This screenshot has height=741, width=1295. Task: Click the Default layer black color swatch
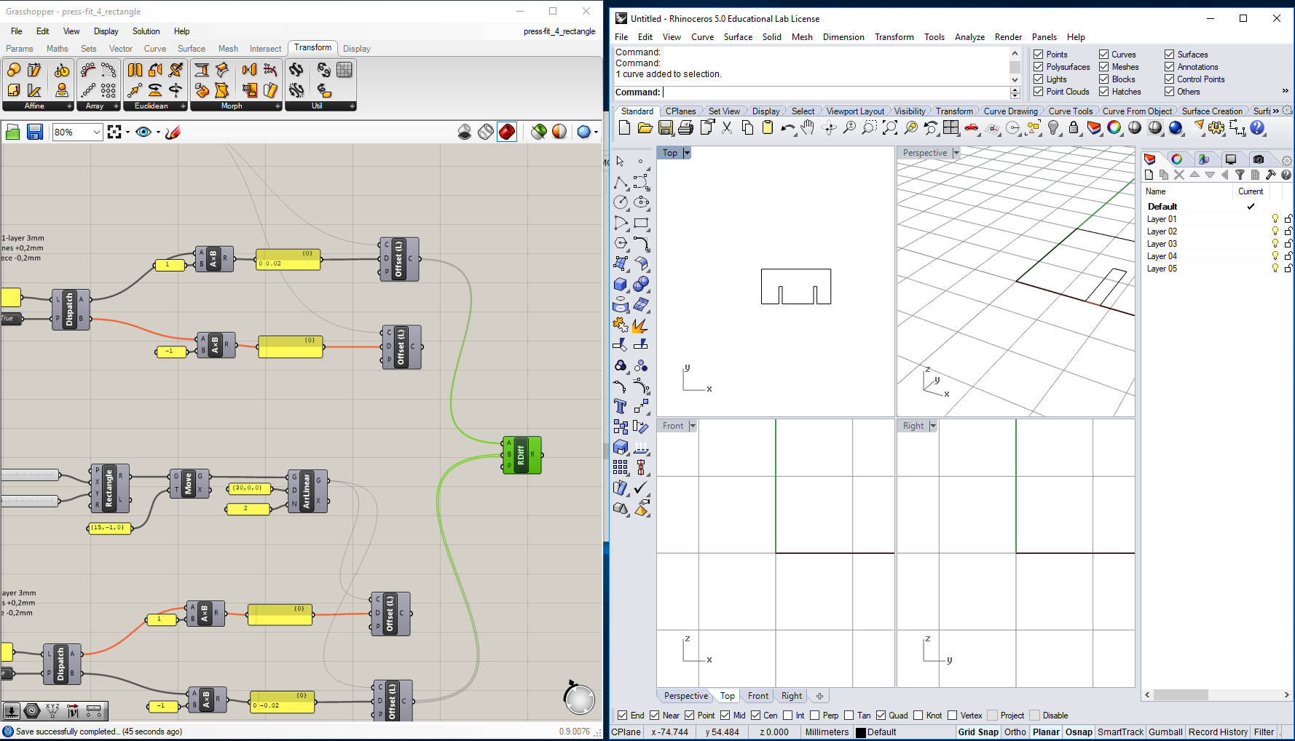[861, 732]
